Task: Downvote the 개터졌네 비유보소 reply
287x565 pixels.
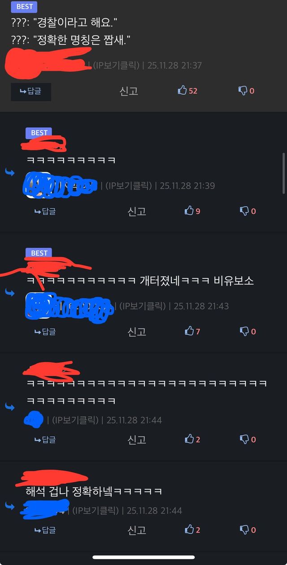Action: 248,331
